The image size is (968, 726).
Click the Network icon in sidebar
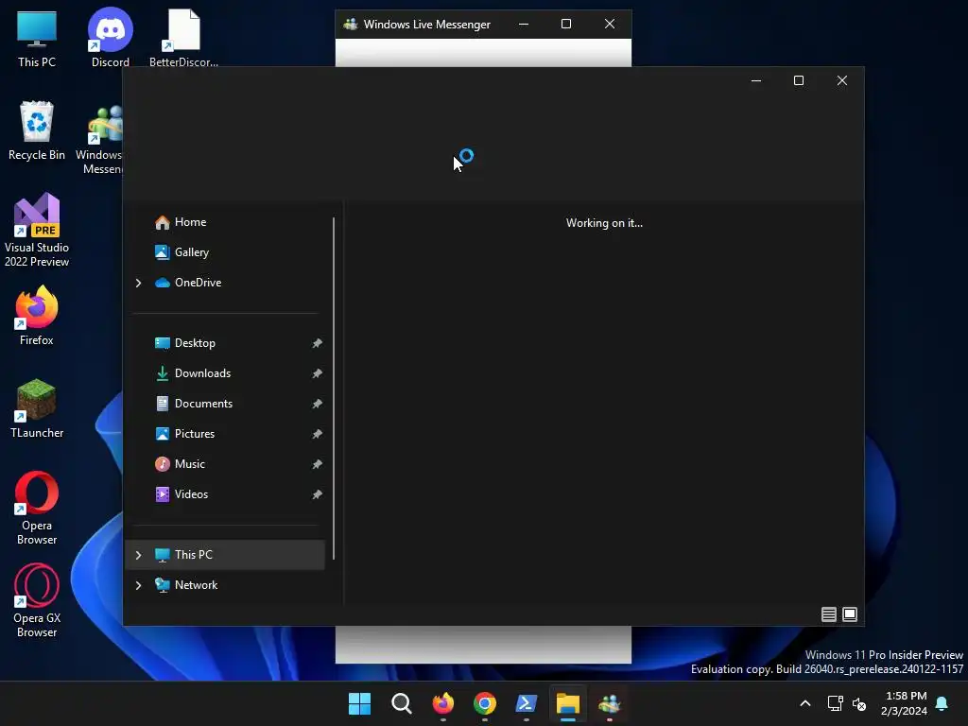[163, 585]
